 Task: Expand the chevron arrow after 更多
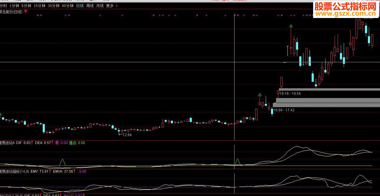[x=117, y=6]
